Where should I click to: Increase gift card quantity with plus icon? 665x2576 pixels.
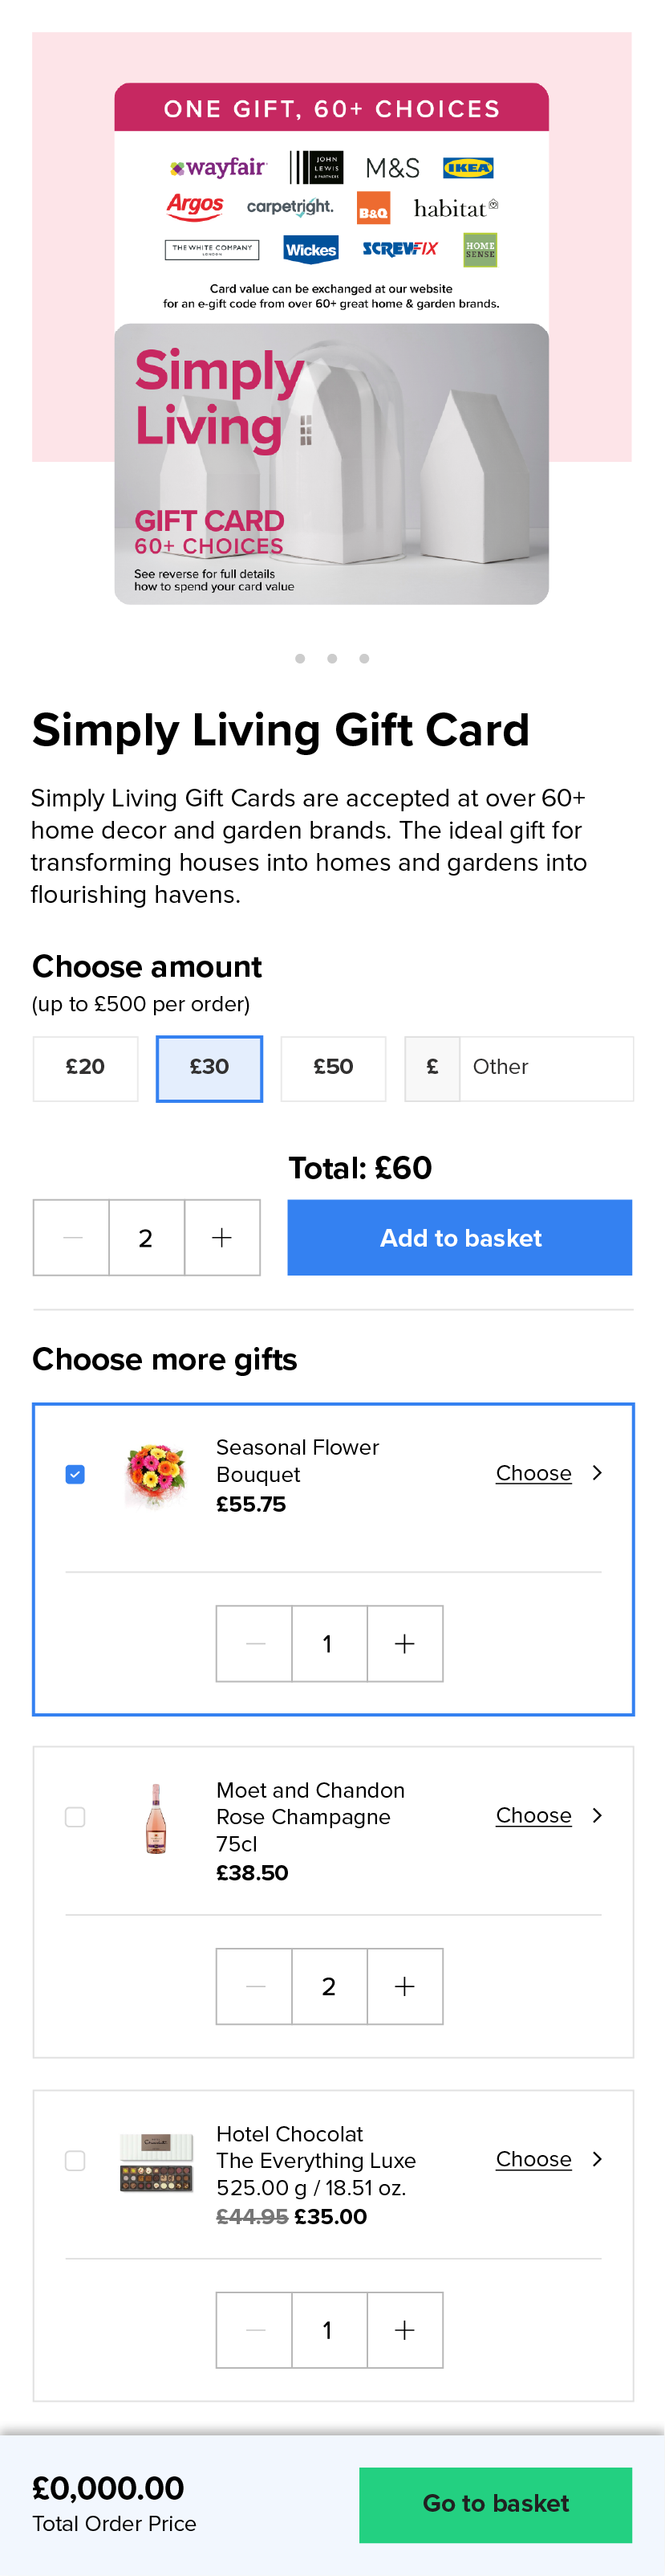click(221, 1238)
